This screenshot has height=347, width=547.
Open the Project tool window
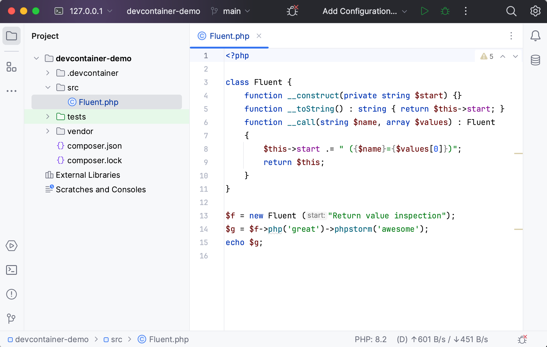(12, 36)
